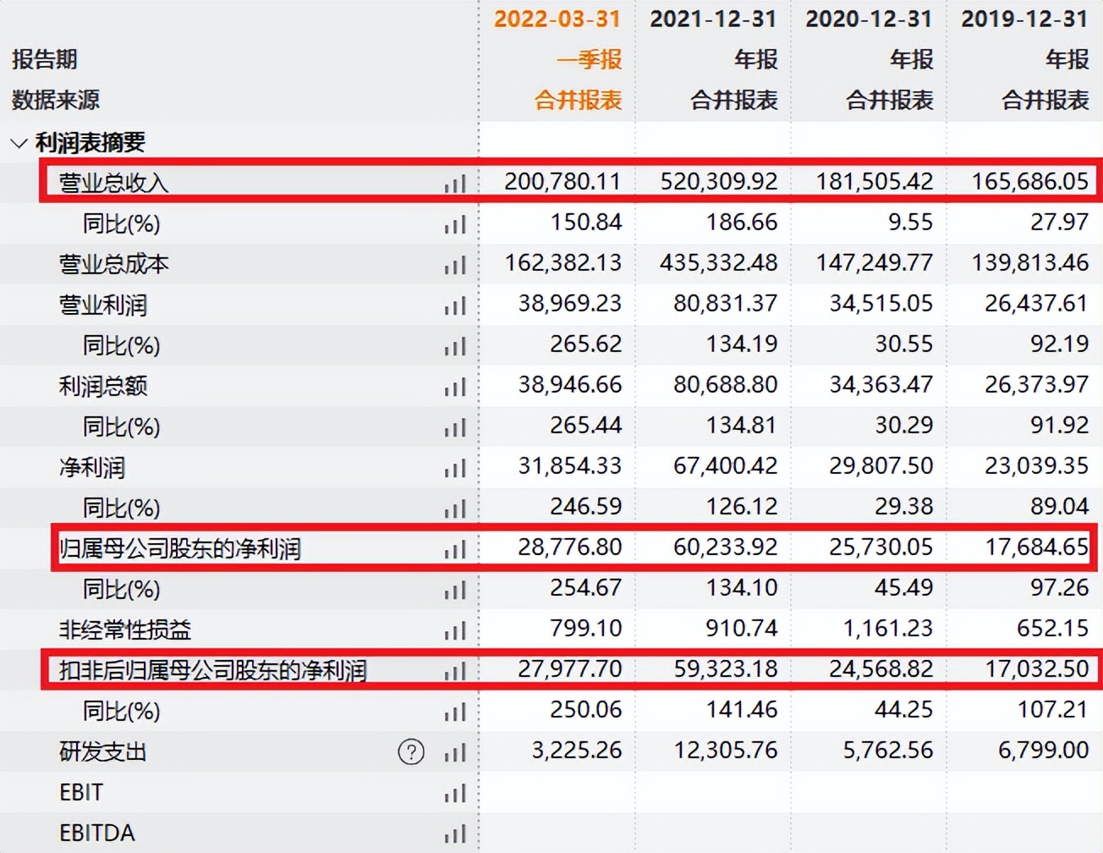Viewport: 1103px width, 853px height.
Task: Click revenue value 181,505.42
Action: tap(874, 181)
